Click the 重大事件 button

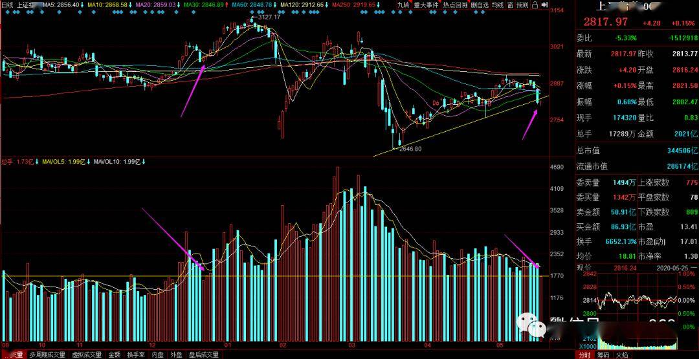pyautogui.click(x=426, y=5)
